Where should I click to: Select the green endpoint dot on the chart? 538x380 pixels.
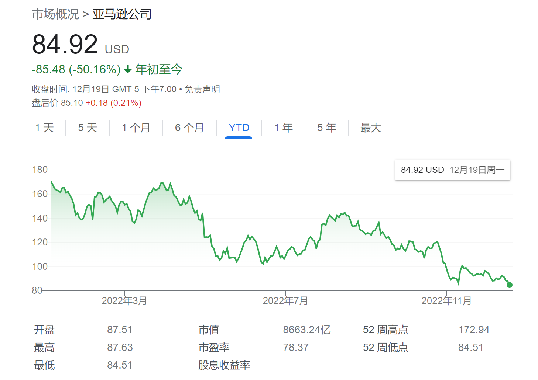[509, 285]
